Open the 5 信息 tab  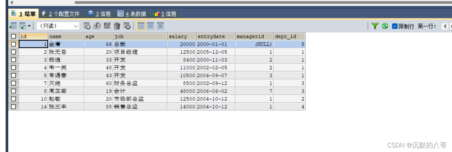coord(165,14)
